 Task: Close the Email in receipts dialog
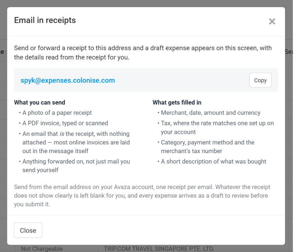tap(28, 230)
